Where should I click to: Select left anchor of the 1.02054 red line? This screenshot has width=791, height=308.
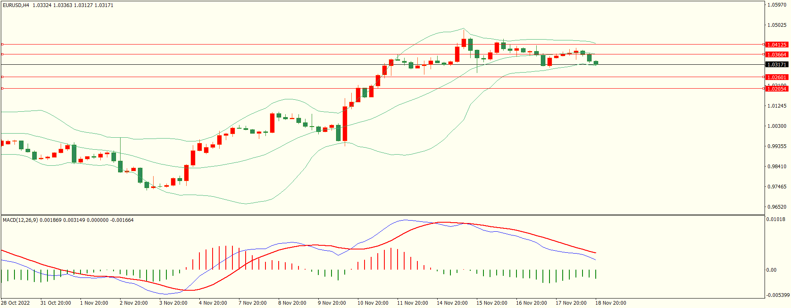[2, 88]
